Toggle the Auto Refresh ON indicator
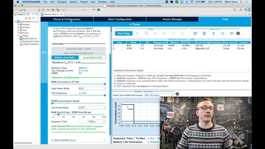The image size is (265, 149). pyautogui.click(x=92, y=58)
